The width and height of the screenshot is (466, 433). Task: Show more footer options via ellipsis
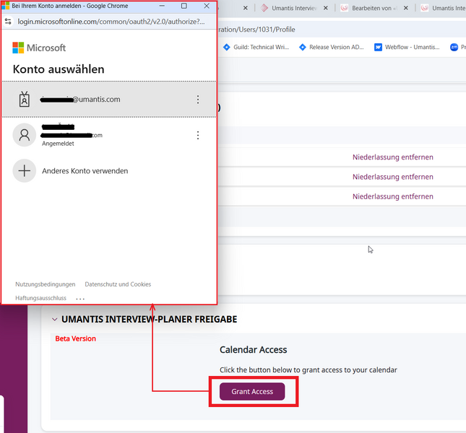click(x=80, y=299)
